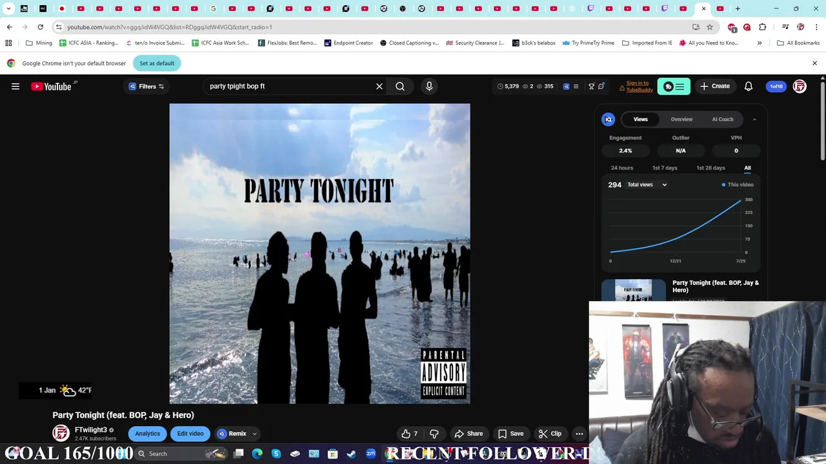Switch to the Overview tab
This screenshot has width=826, height=464.
tap(681, 119)
